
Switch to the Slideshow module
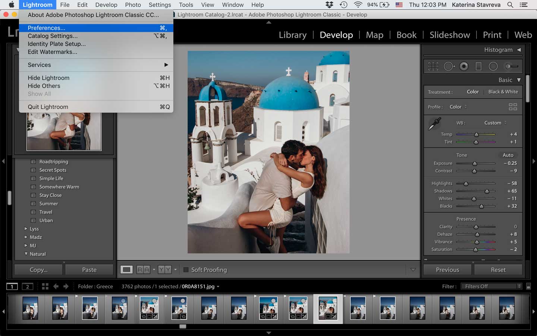450,35
